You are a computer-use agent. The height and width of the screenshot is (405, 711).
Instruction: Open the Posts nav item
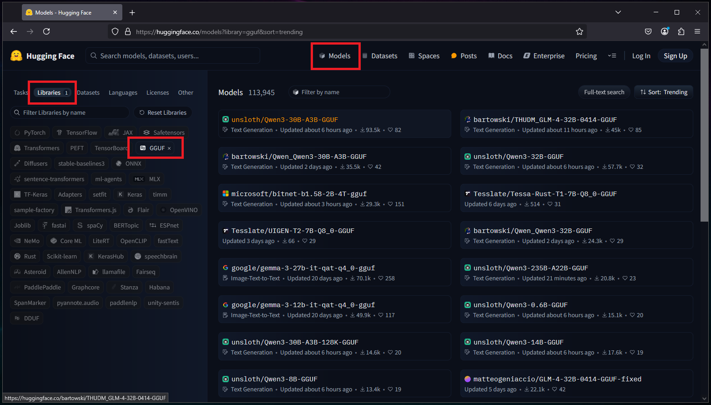(464, 56)
